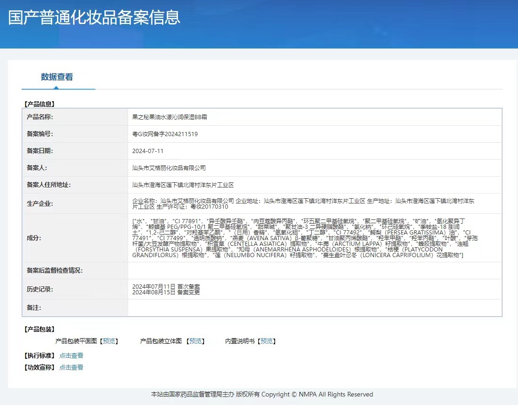
Task: Select filer address 汕头市澄海区莲下镇北湾村洋东片工业区
Action: click(183, 185)
